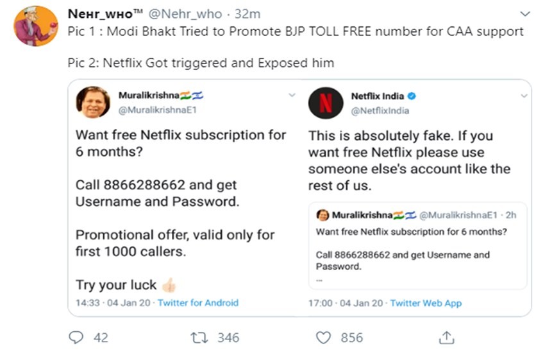
Task: Open the @Nehr_who handle link
Action: click(x=195, y=13)
